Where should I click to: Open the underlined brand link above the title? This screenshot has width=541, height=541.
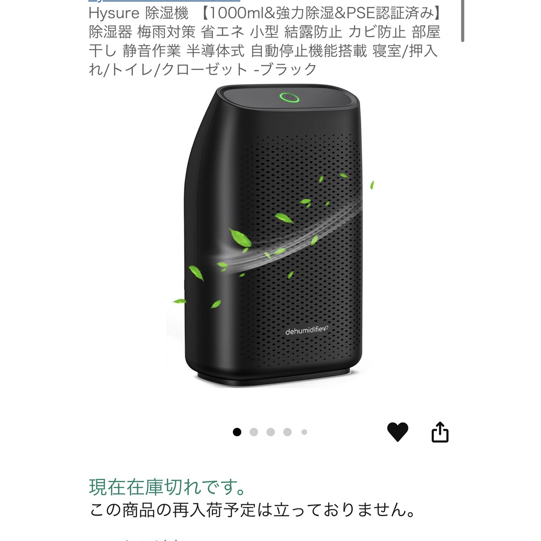164,1
